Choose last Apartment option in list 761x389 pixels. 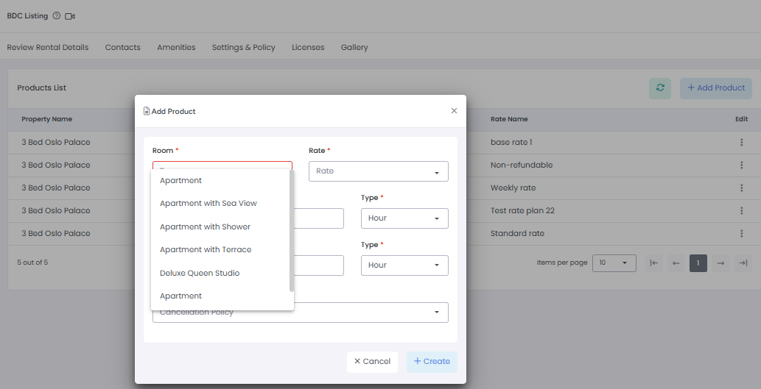pos(220,296)
